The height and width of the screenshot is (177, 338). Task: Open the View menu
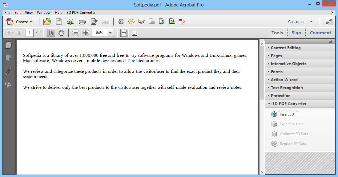pos(29,13)
